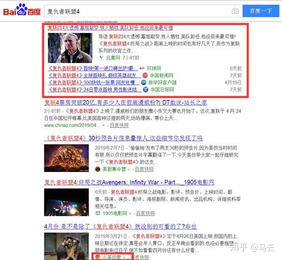Click the 4月19日 date text
282x260 pixels.
pyautogui.click(x=233, y=83)
